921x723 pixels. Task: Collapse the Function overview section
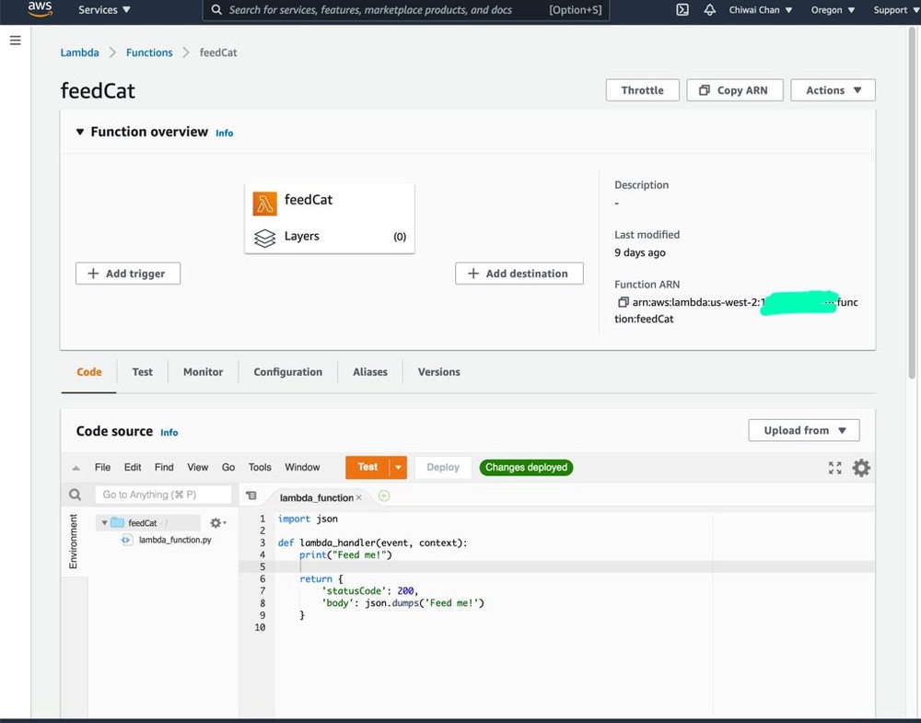pos(80,132)
